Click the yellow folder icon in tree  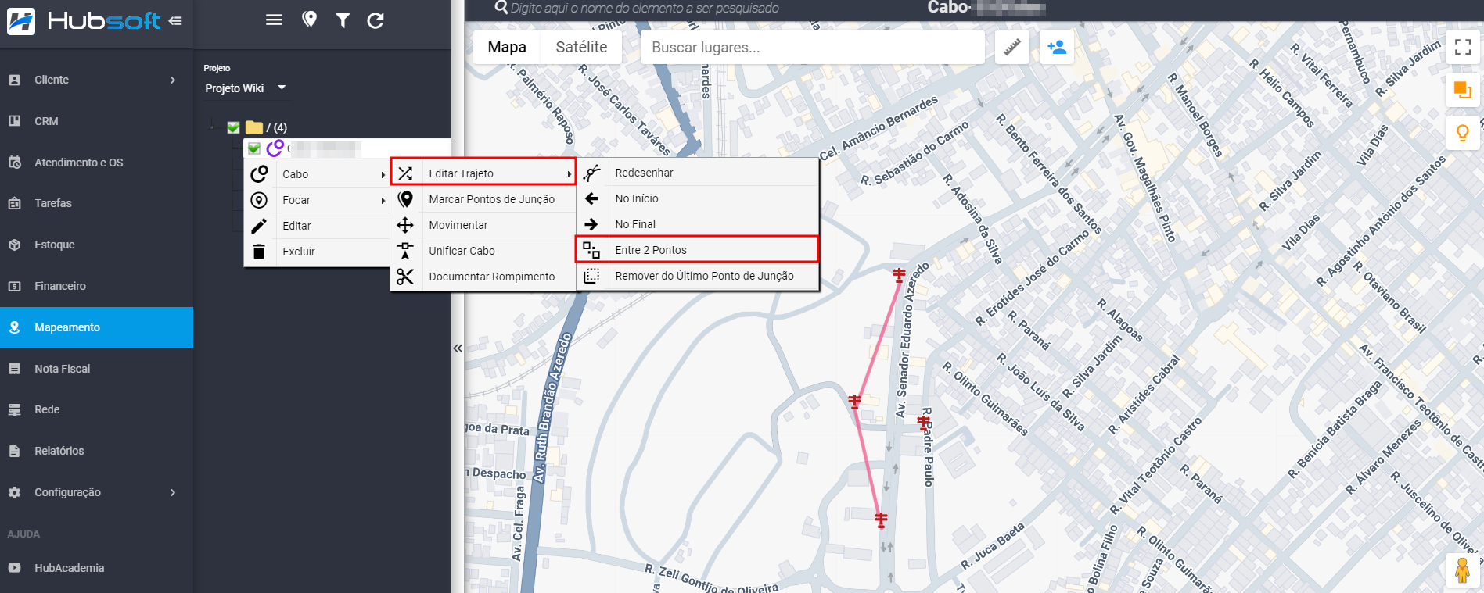click(254, 127)
